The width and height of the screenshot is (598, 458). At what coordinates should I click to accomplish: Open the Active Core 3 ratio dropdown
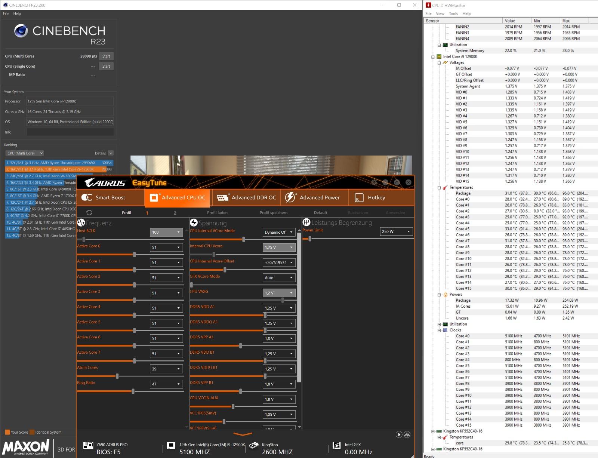[x=166, y=293]
